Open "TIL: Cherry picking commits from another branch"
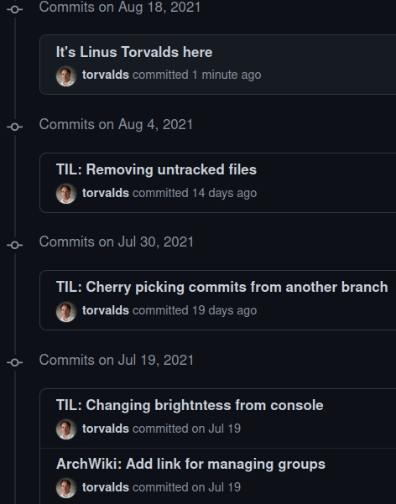Viewport: 396px width, 504px height. tap(222, 287)
